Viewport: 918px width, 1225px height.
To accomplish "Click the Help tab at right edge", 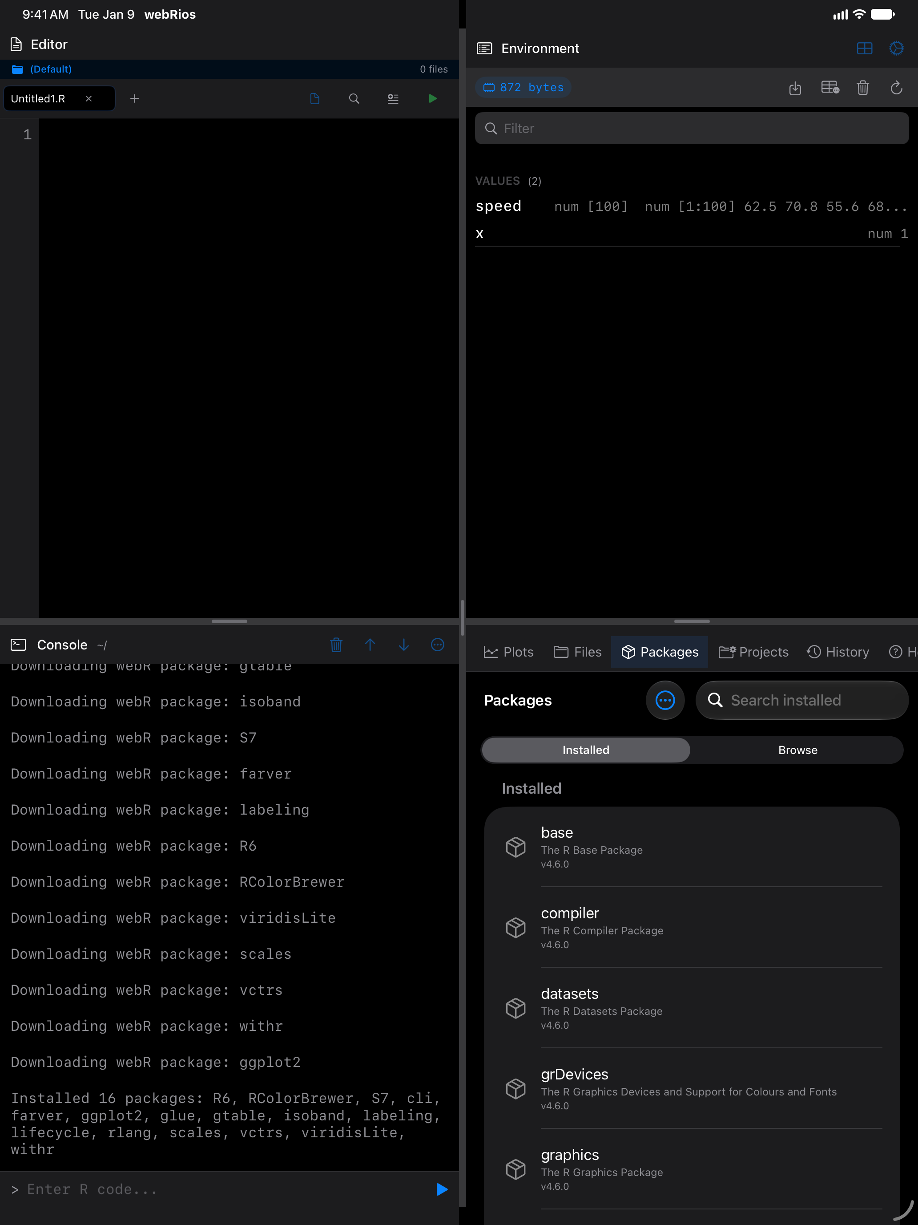I will click(903, 652).
